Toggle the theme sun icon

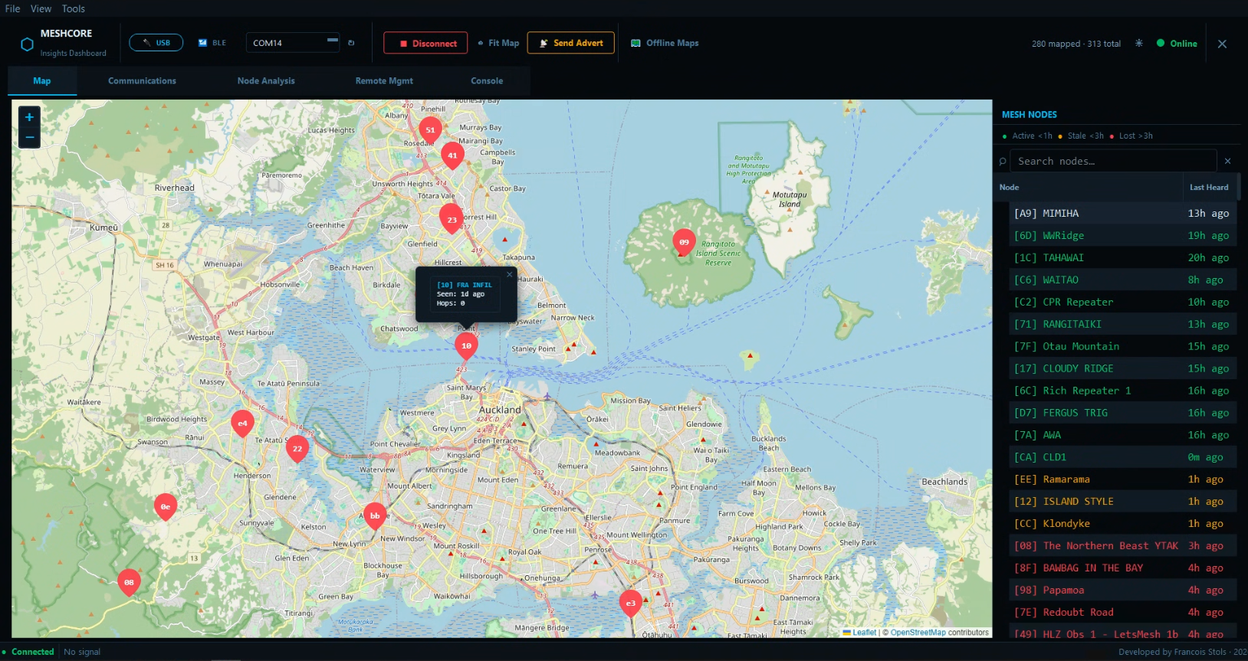pyautogui.click(x=1138, y=43)
